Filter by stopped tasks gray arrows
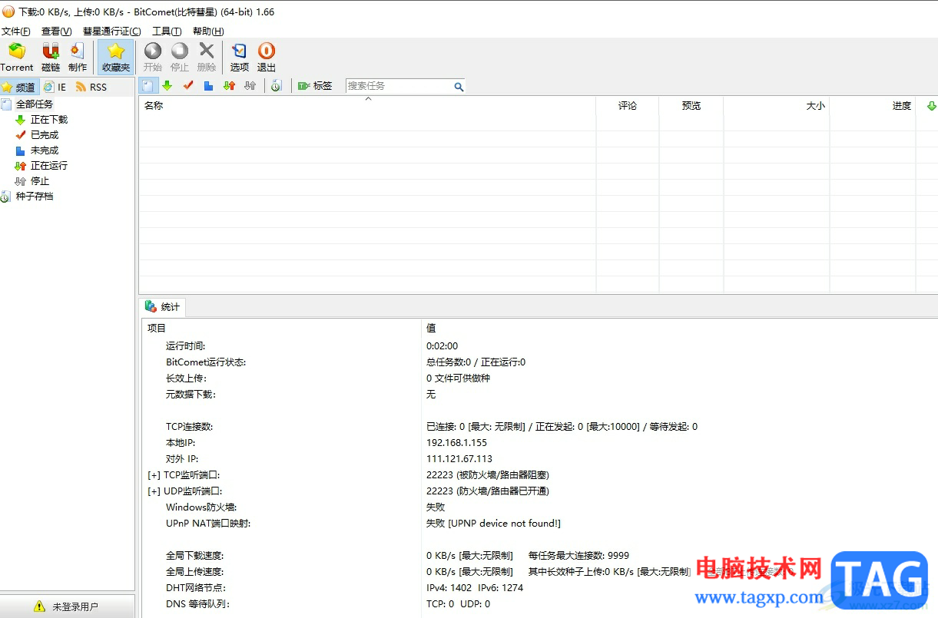 [250, 86]
